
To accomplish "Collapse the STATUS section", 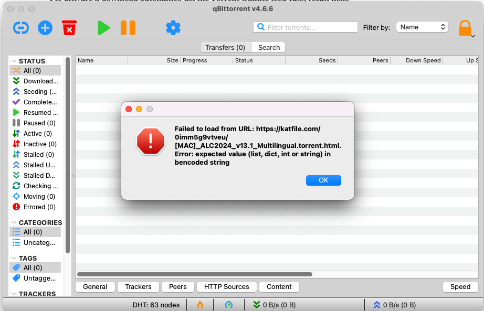I will click(14, 61).
